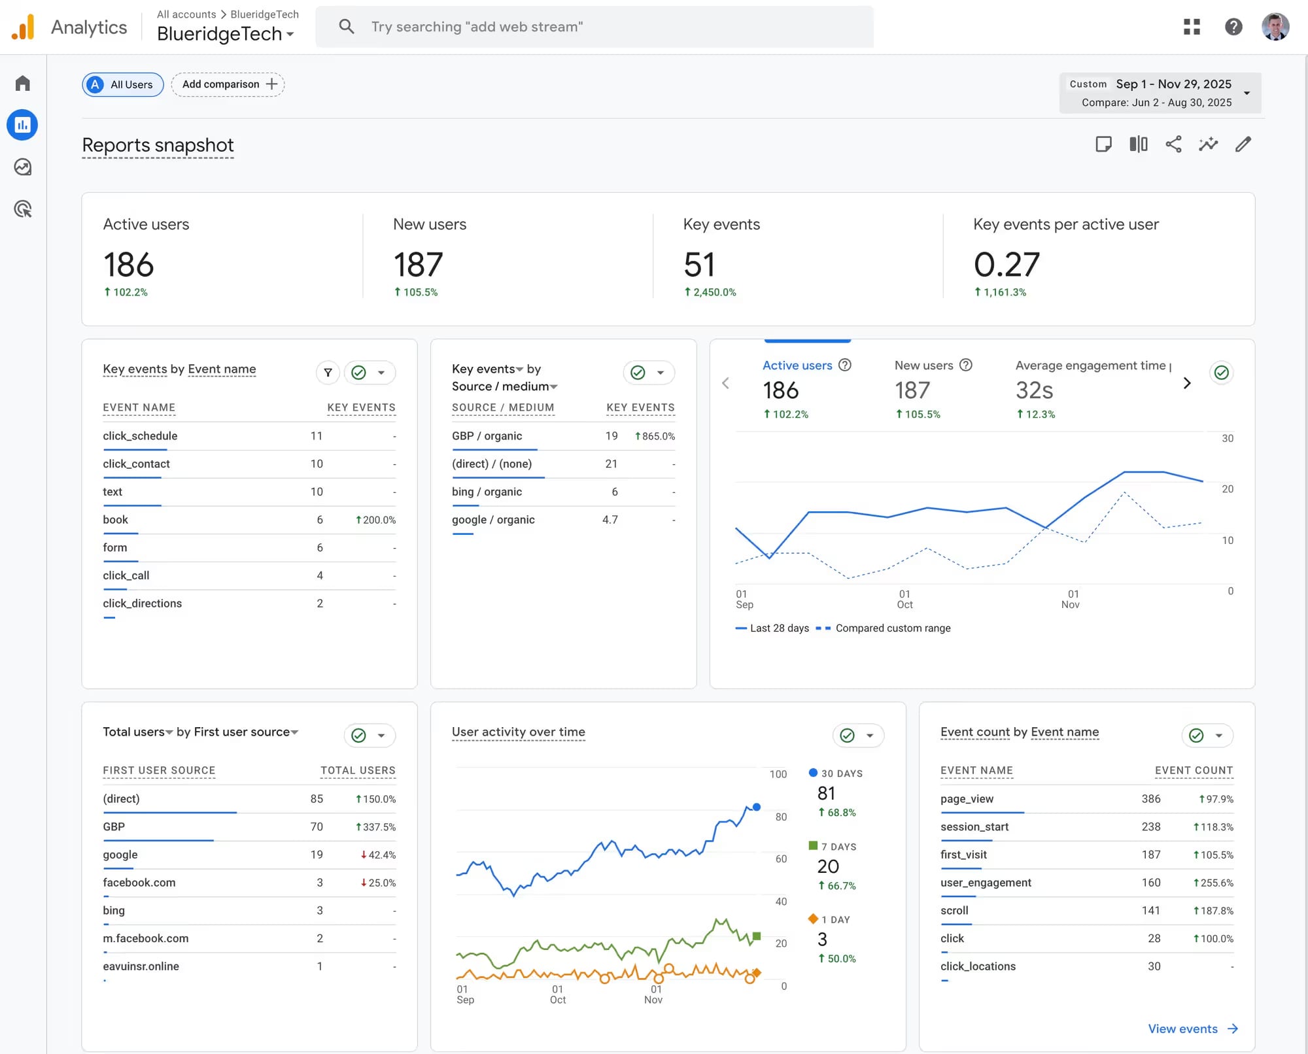The width and height of the screenshot is (1308, 1054).
Task: Expand the Source / medium dimension dropdown
Action: coord(553,386)
